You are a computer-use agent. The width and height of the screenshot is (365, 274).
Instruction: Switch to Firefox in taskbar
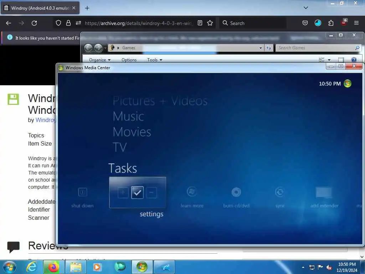coord(53,267)
